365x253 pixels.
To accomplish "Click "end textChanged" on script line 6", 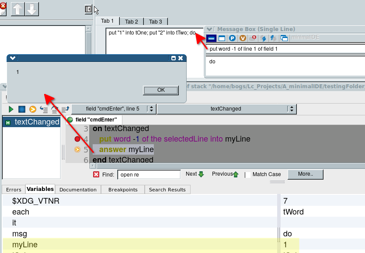I will pos(123,159).
